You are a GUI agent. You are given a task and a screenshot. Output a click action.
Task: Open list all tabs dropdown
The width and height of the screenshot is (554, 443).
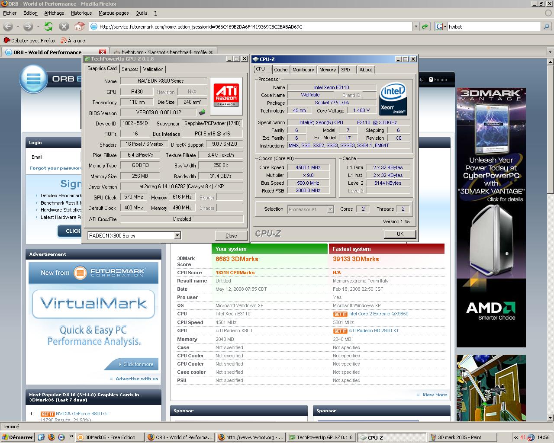point(550,52)
